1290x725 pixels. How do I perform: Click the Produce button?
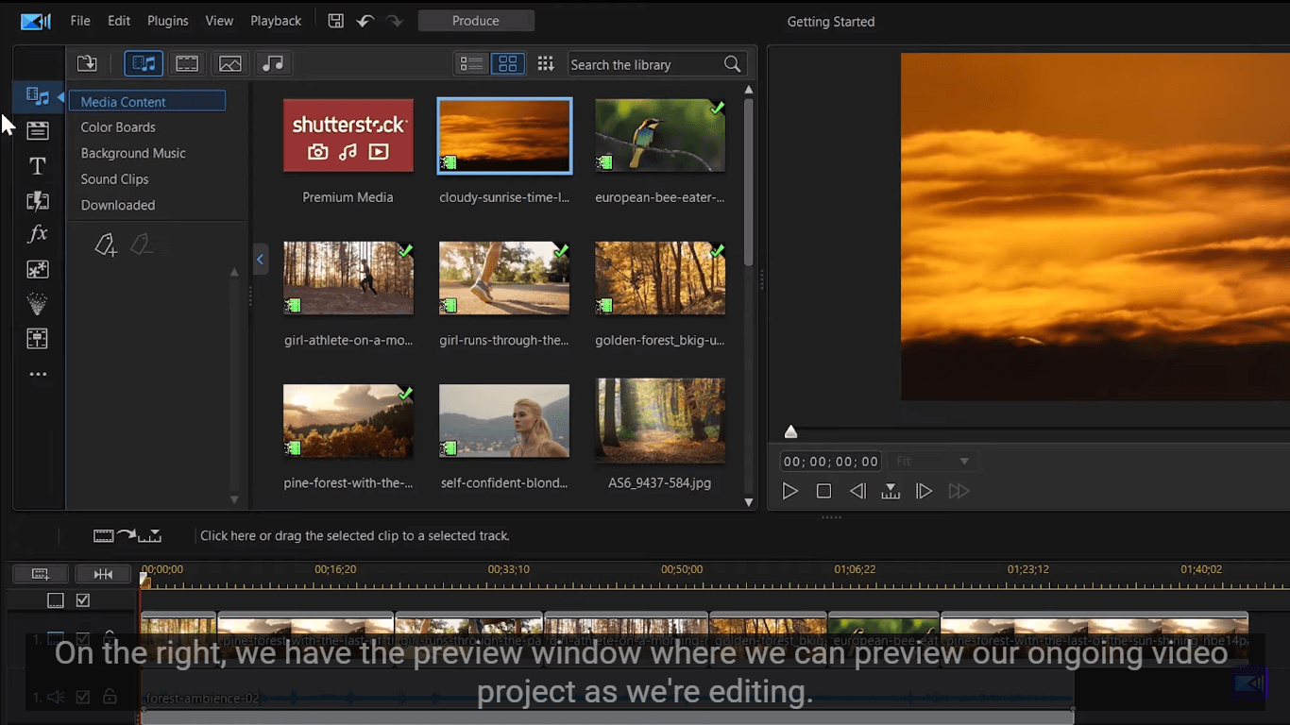[x=476, y=21]
